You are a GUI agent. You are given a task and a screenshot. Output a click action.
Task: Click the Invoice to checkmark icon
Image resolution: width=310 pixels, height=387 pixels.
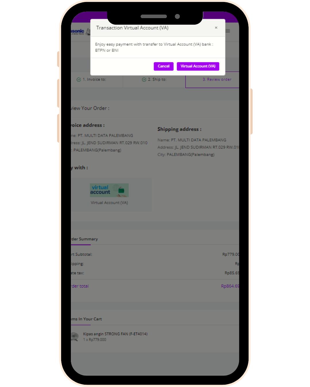click(x=79, y=79)
